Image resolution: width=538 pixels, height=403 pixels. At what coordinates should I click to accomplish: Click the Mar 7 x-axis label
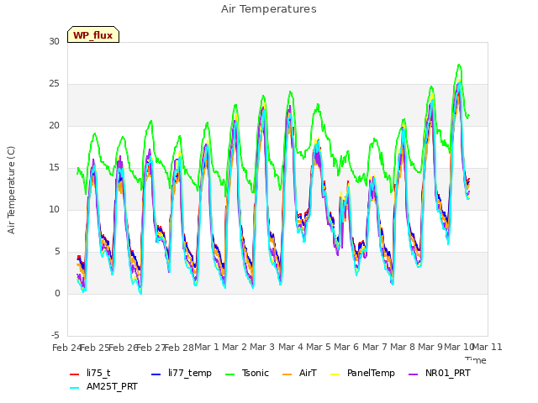pyautogui.click(x=375, y=347)
